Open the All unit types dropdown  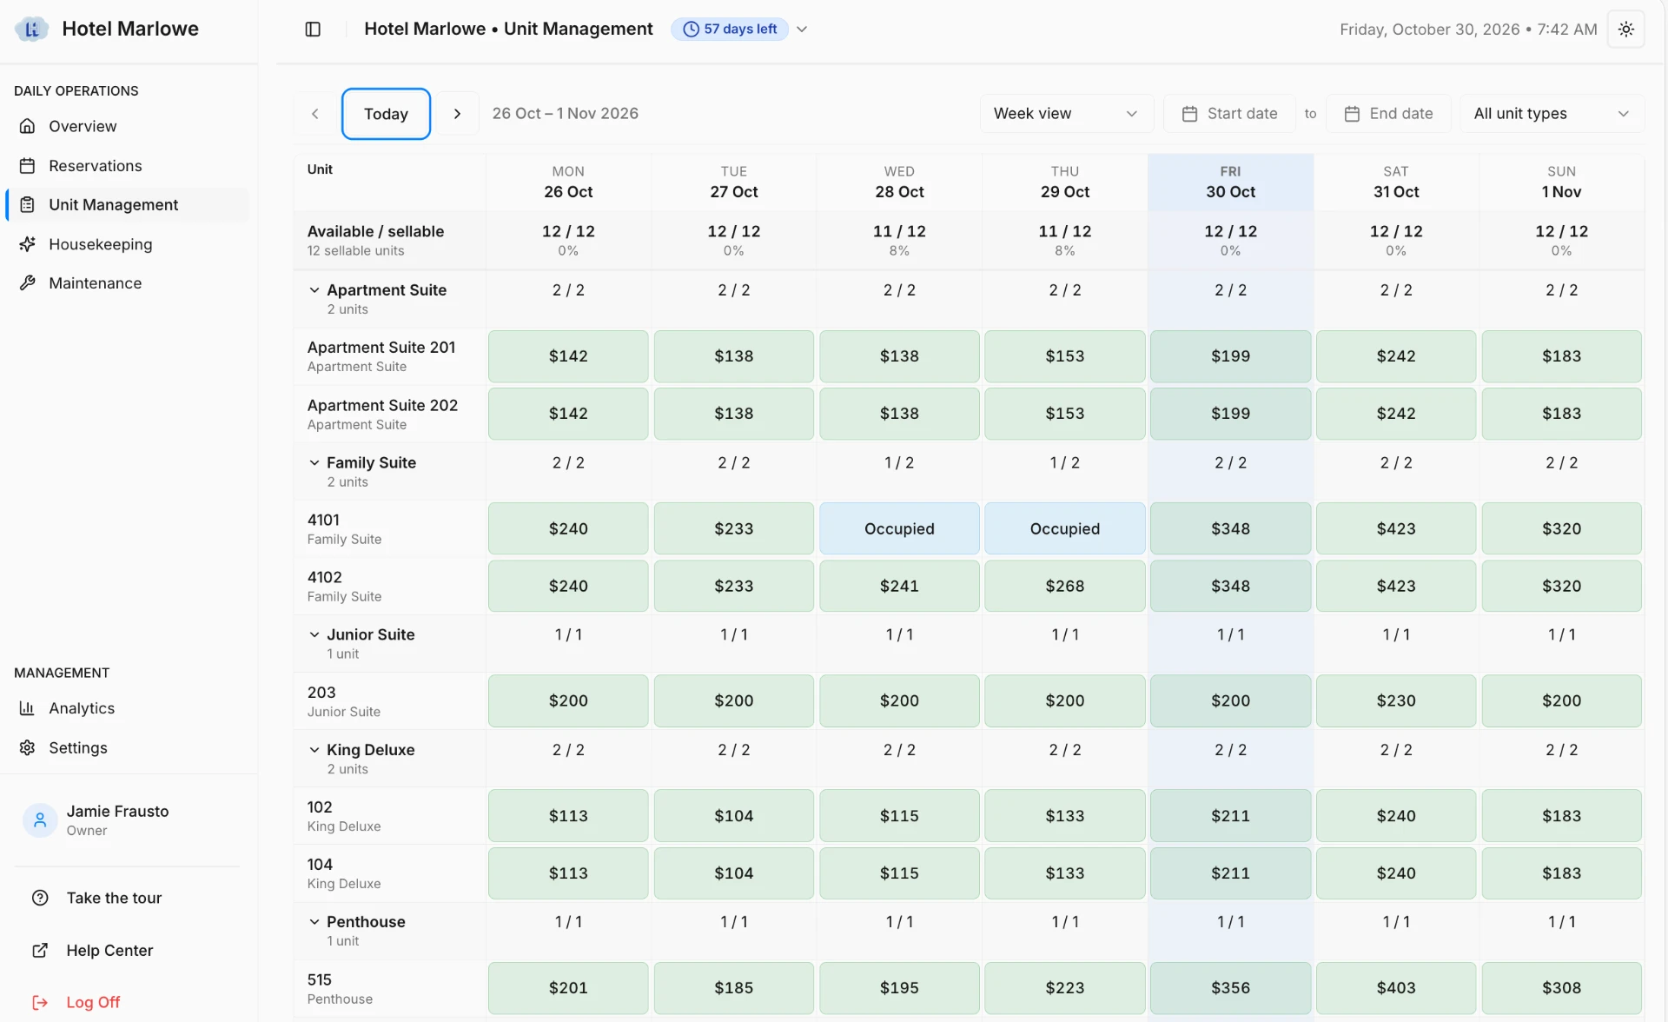pyautogui.click(x=1552, y=114)
